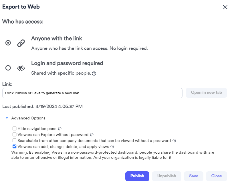Image resolution: width=230 pixels, height=183 pixels.
Task: Close the Export to Web dialog
Action: pyautogui.click(x=225, y=7)
